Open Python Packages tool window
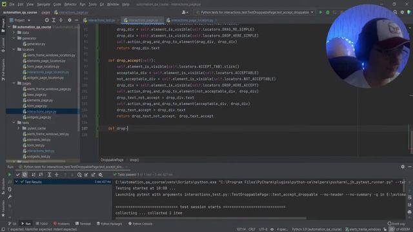 point(109,224)
